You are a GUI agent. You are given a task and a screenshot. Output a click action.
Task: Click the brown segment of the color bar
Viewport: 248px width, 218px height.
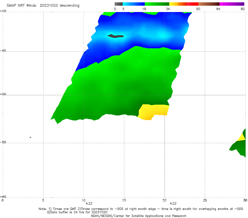209,4
